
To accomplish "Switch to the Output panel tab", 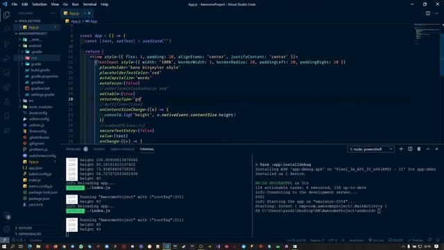I will (99, 149).
